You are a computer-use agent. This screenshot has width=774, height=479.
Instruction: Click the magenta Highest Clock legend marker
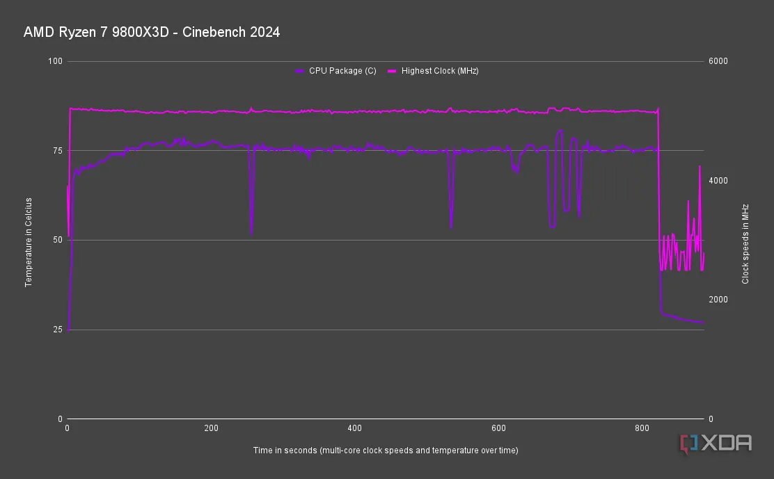click(392, 71)
